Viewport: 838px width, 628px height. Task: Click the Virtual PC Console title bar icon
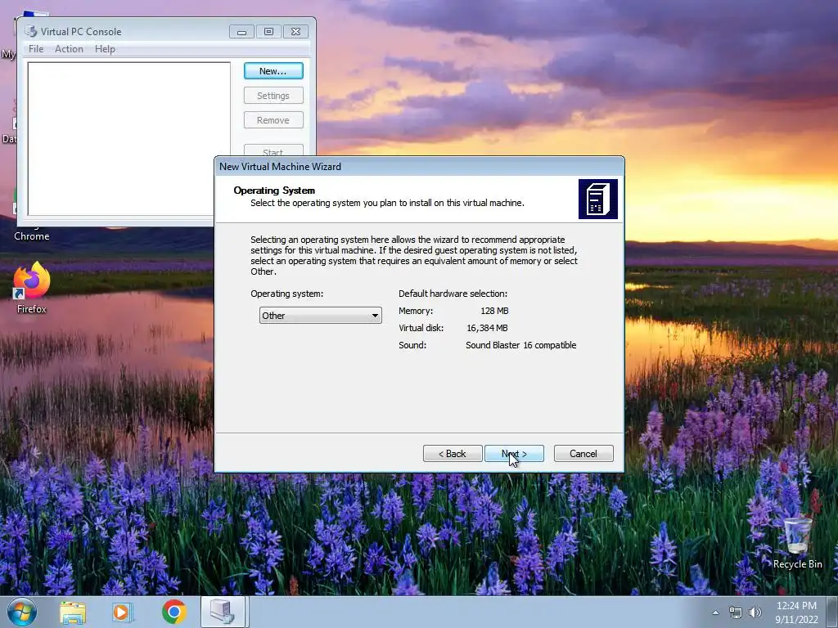tap(31, 32)
